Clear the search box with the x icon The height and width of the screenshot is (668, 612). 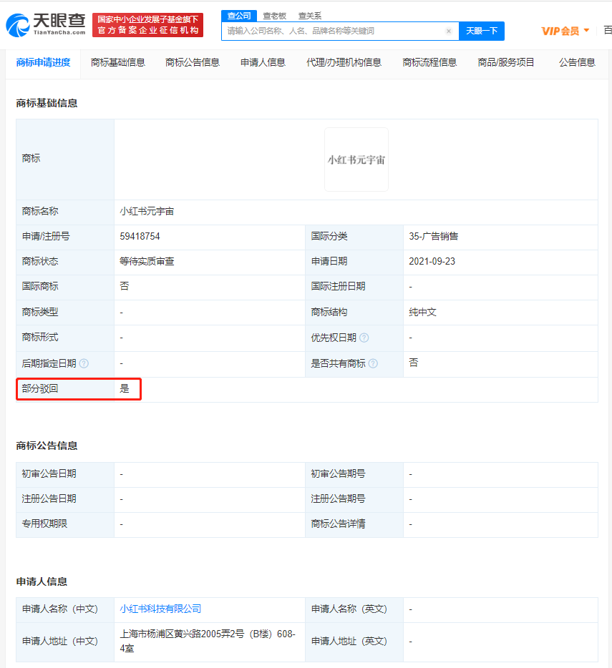449,31
